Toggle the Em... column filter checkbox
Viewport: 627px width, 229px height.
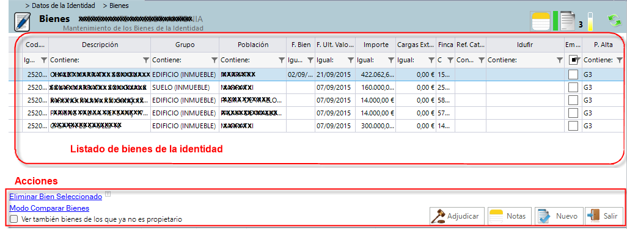(x=573, y=60)
